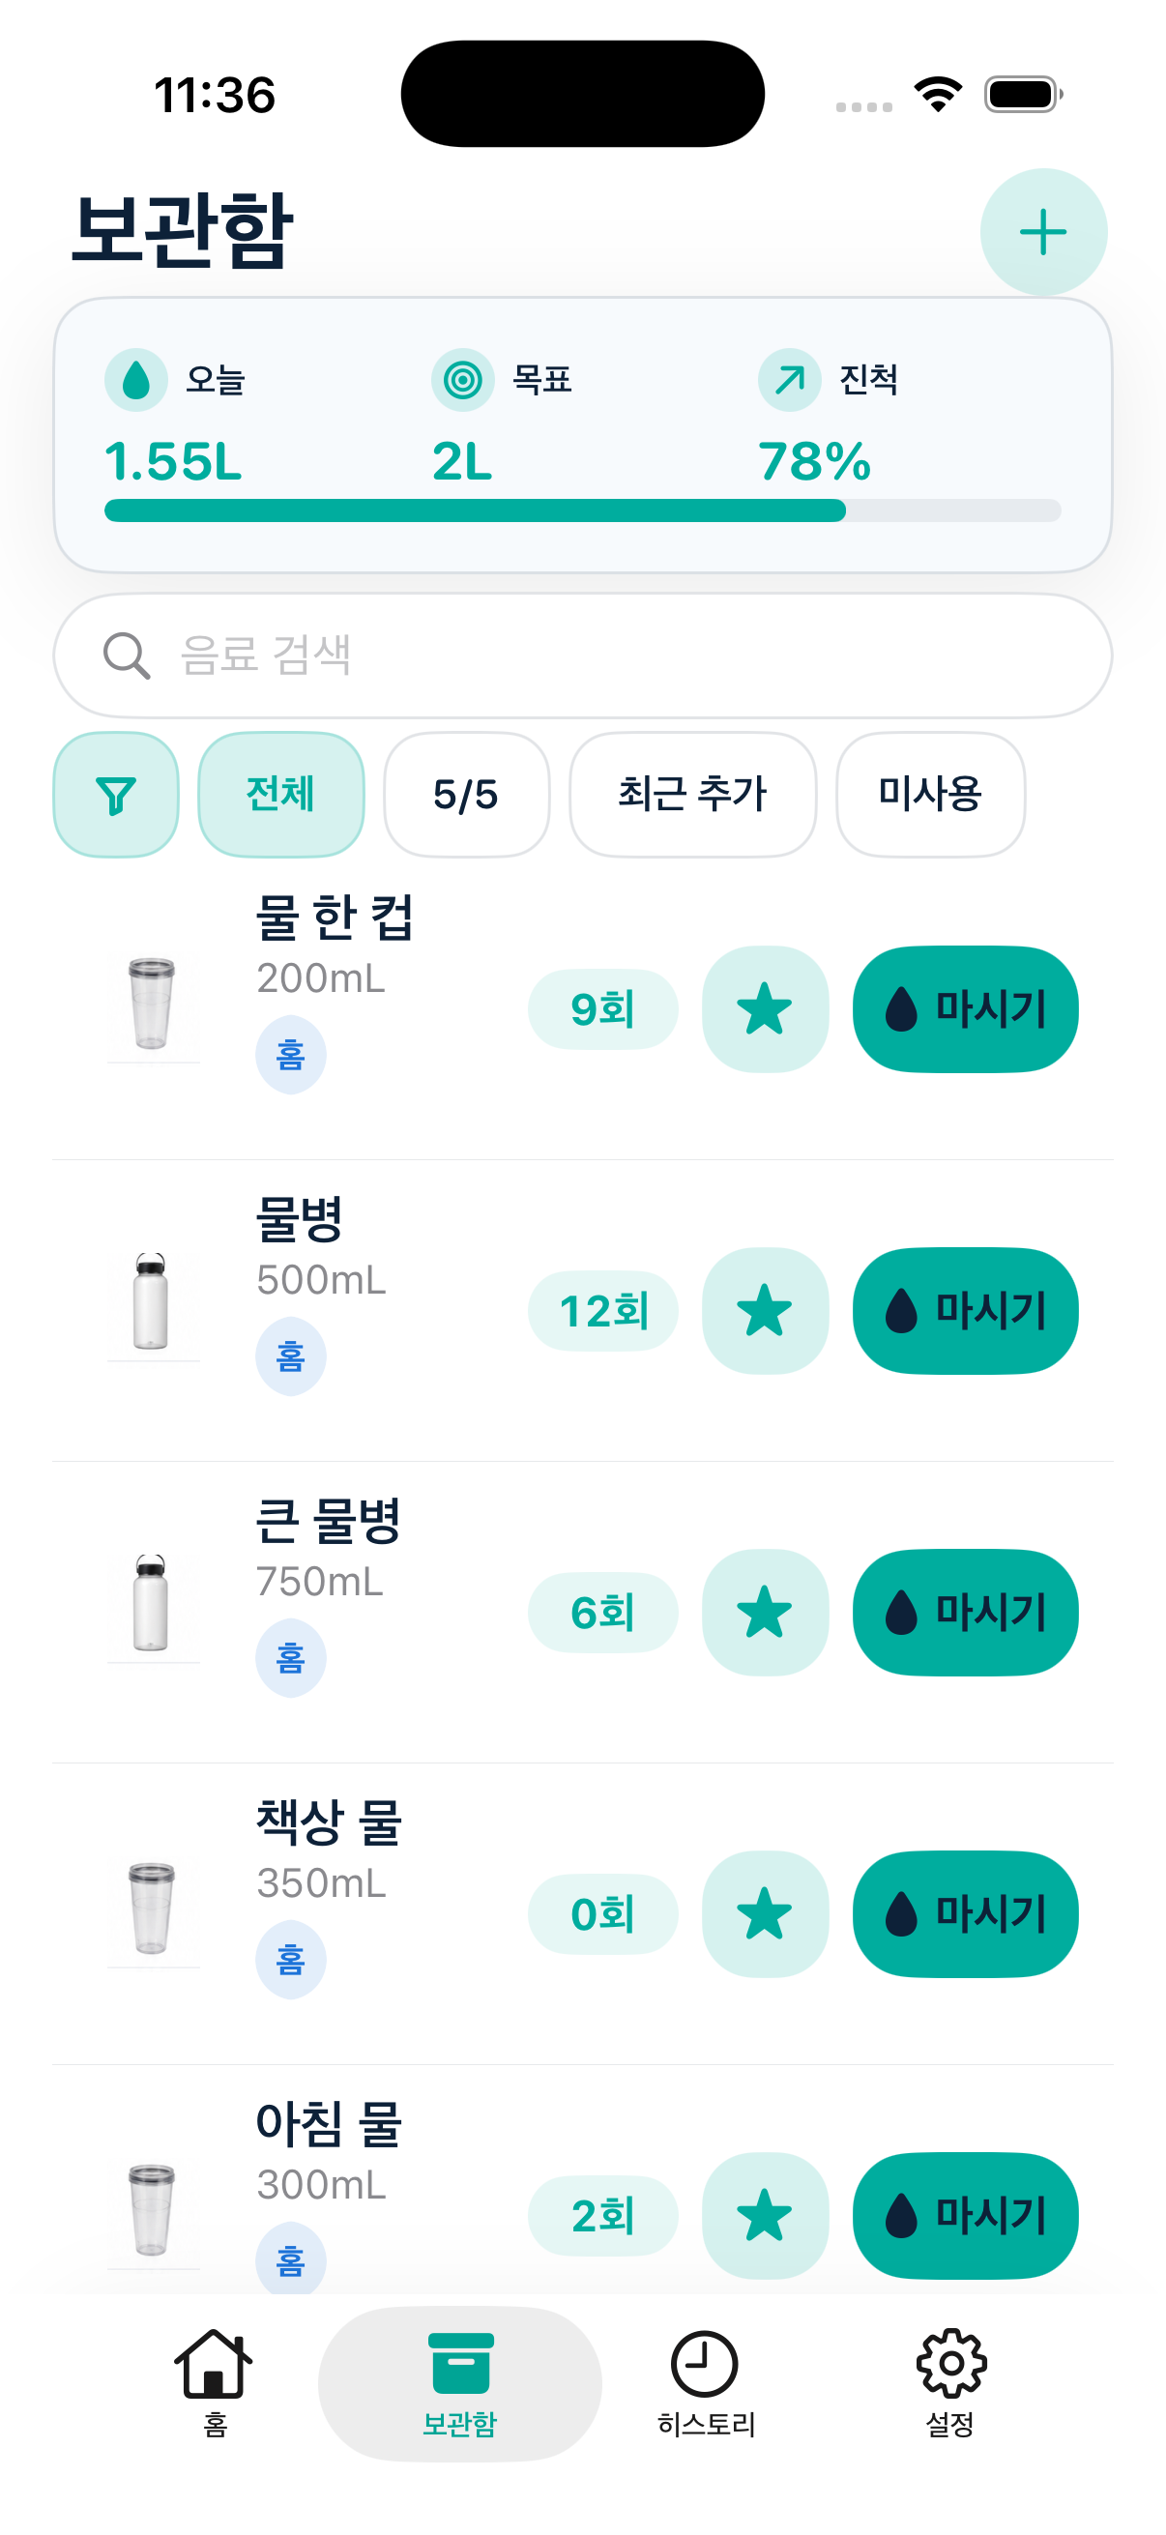Open the 설정 gear icon

tap(950, 2364)
